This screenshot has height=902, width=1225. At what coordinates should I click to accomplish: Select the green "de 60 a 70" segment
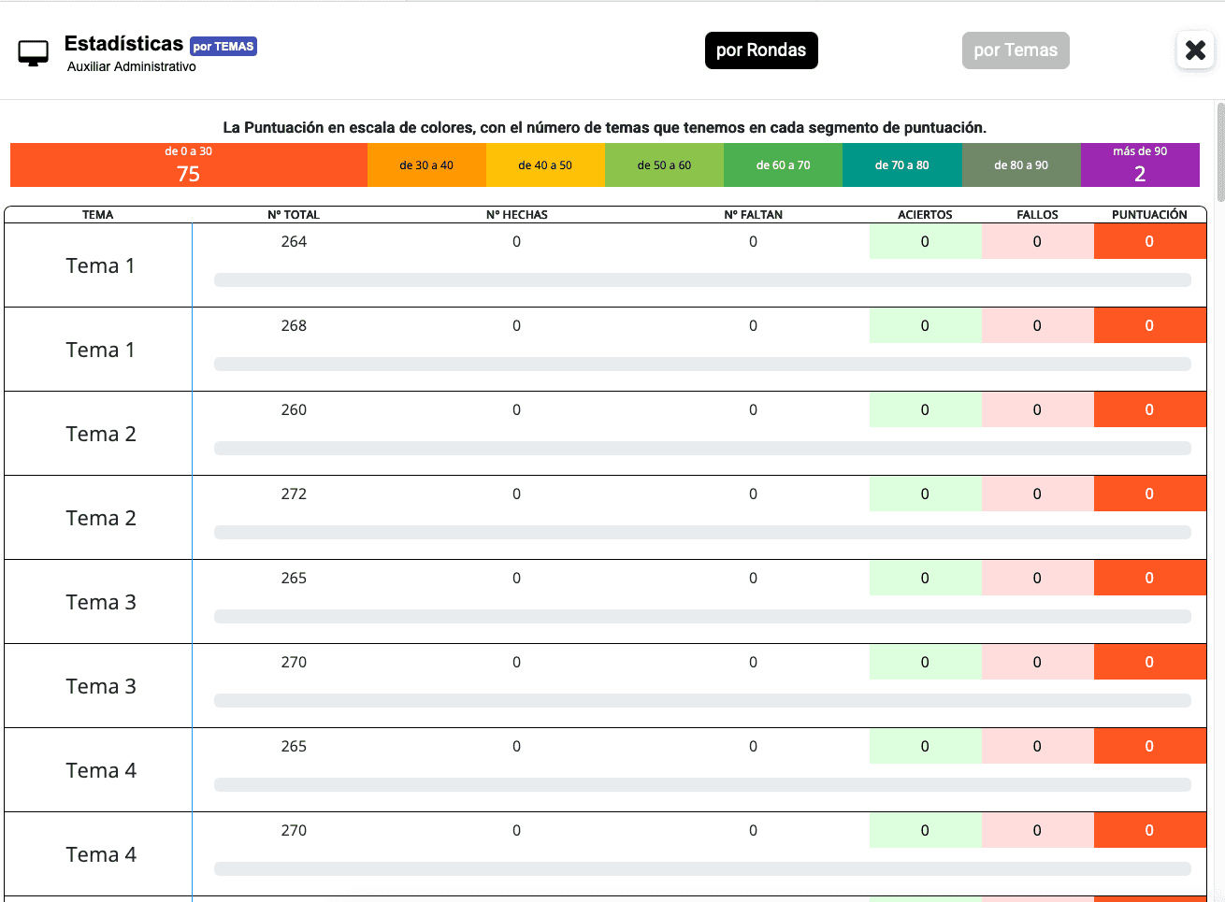click(x=783, y=165)
